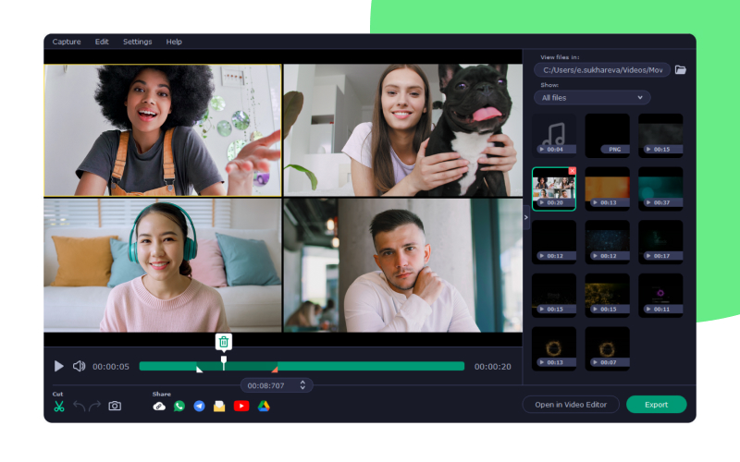Click the Export button
This screenshot has height=462, width=740.
tap(656, 405)
